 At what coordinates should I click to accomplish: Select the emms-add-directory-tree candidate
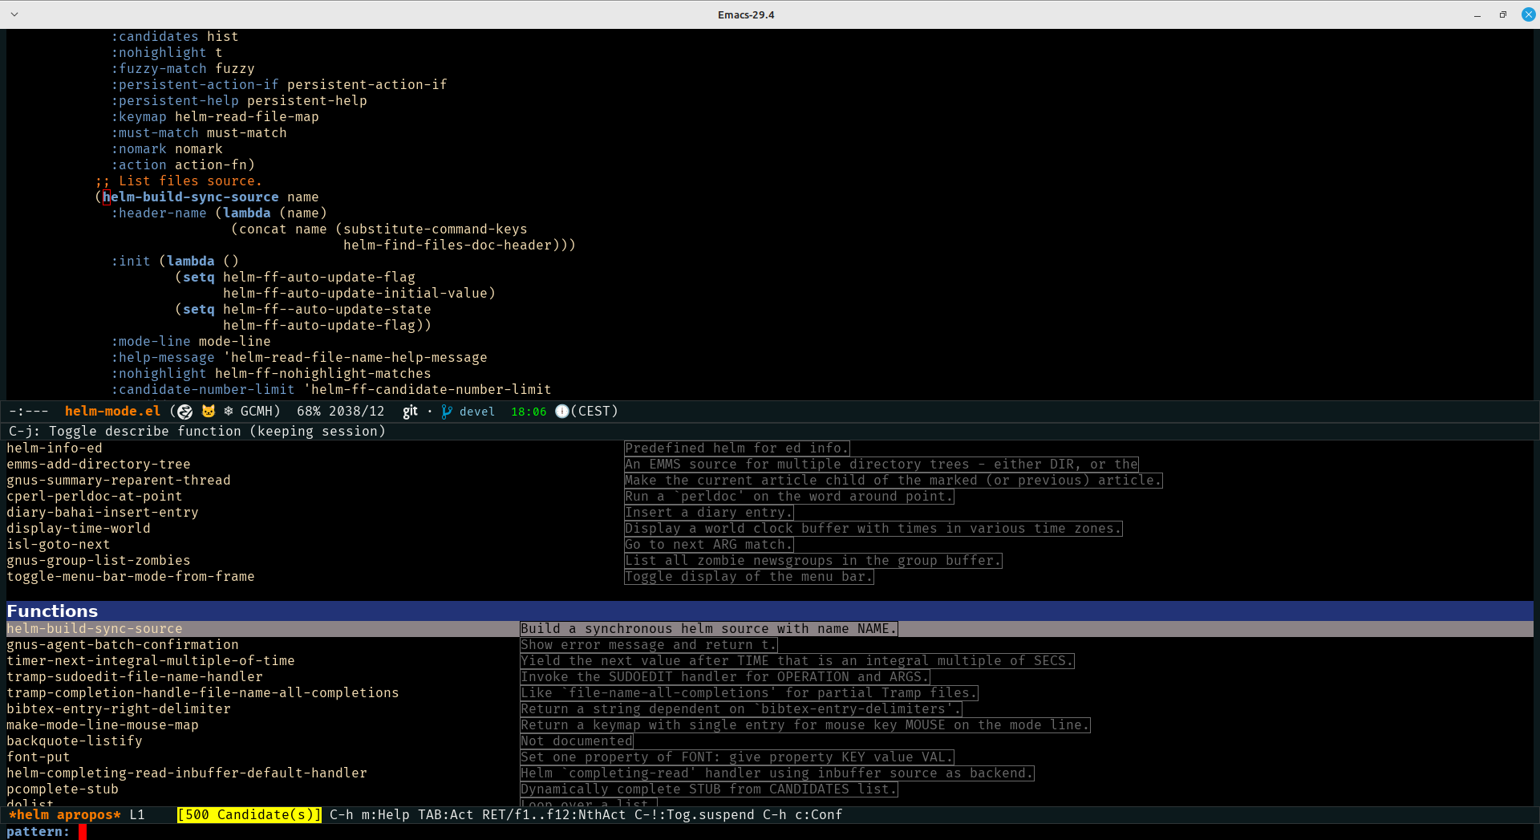pyautogui.click(x=99, y=465)
